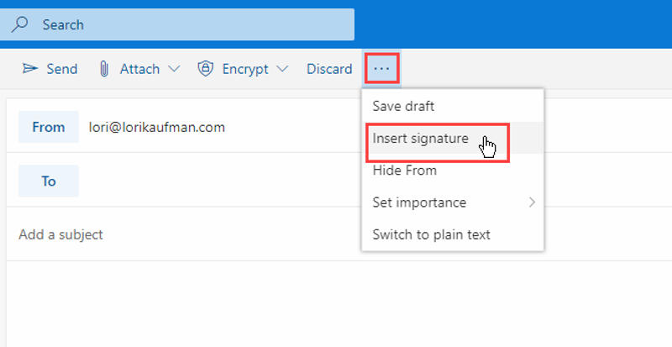Click the To recipients button
672x347 pixels.
tap(49, 181)
